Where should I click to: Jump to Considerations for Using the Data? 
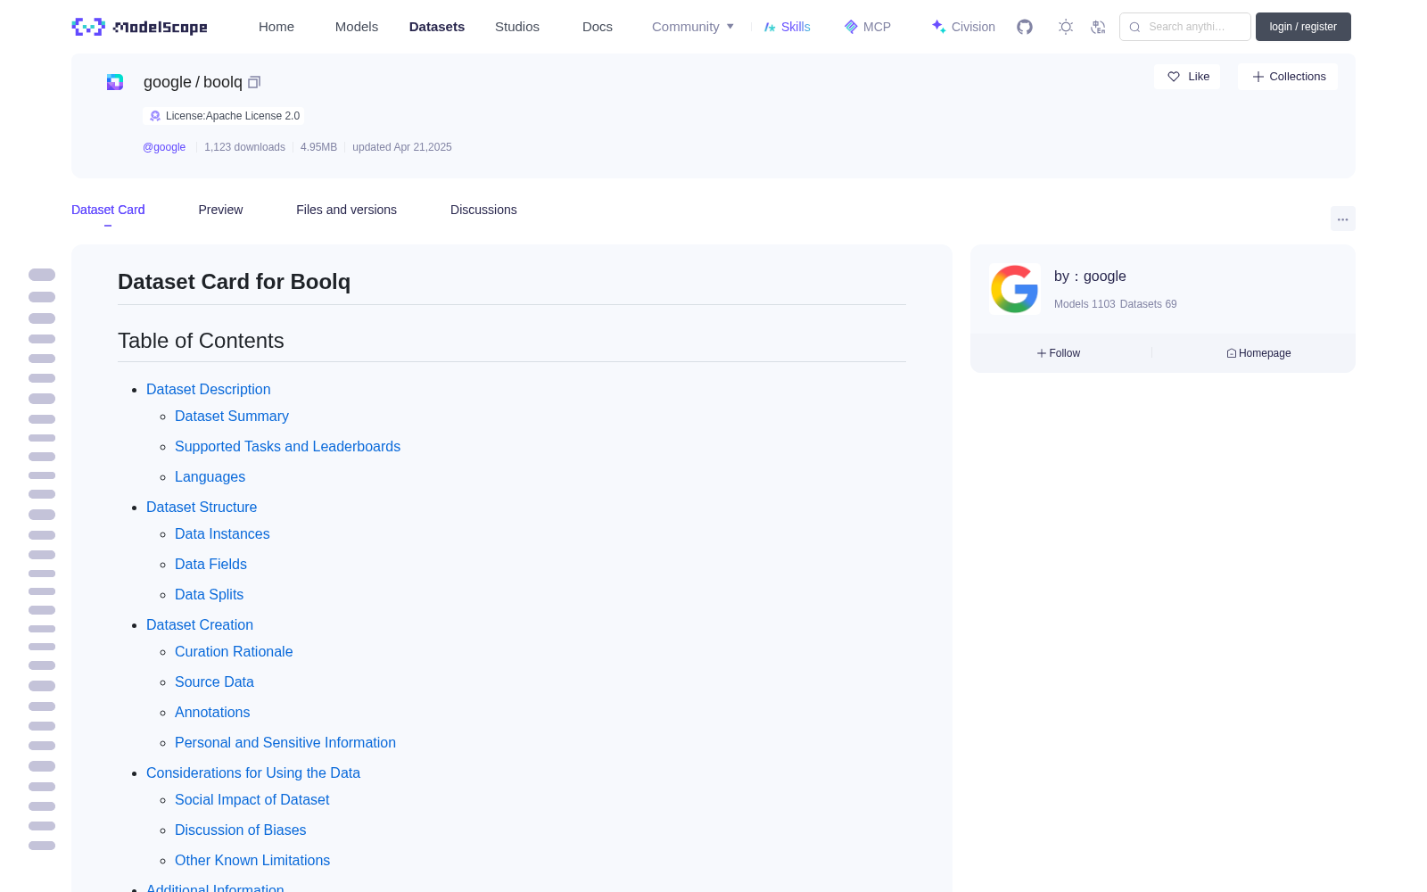point(253,772)
